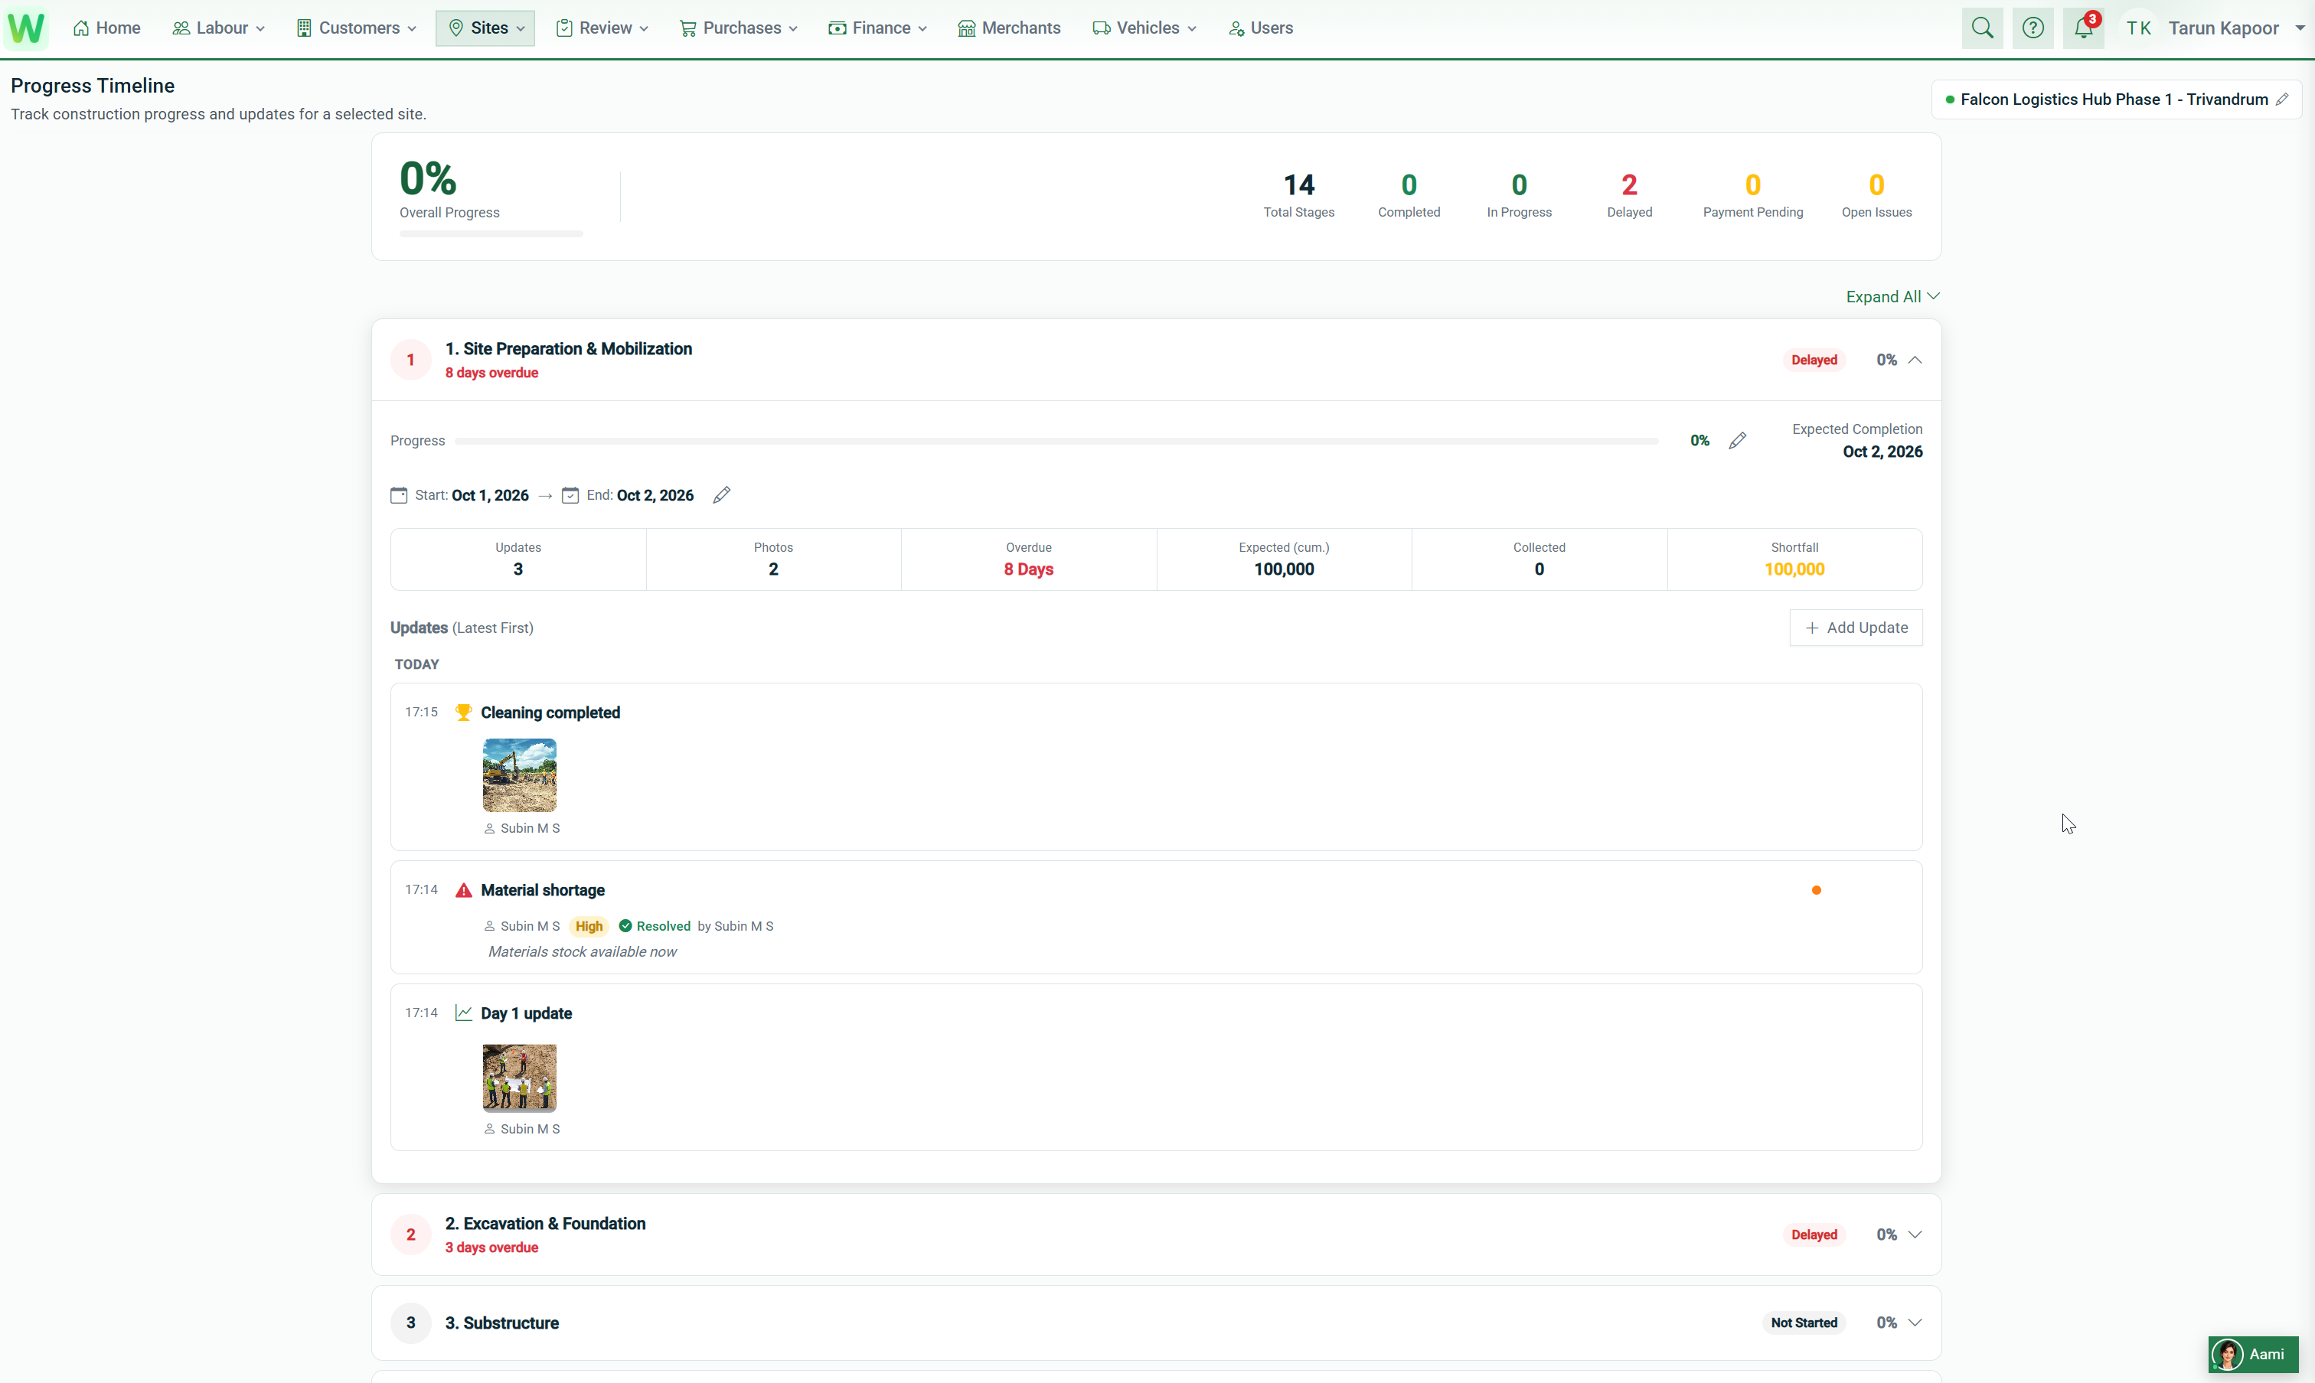
Task: Expand the Substructure stage
Action: pos(1915,1323)
